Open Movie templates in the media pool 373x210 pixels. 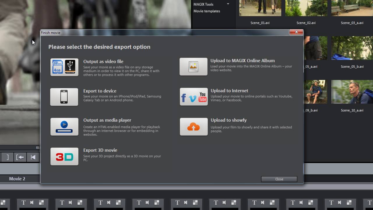(207, 11)
